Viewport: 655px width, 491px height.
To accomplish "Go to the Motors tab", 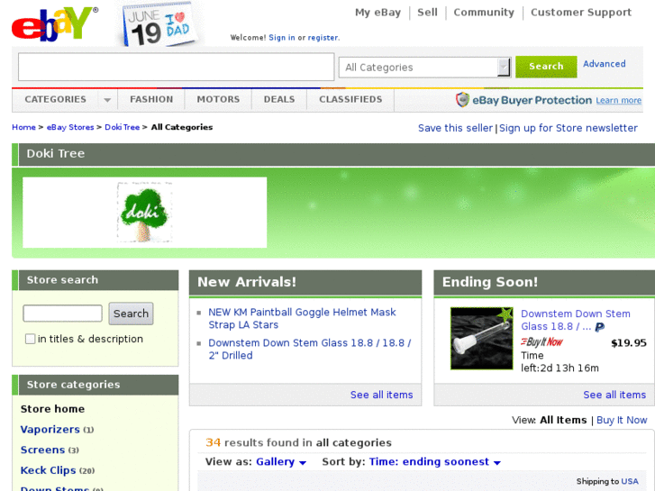I will pyautogui.click(x=218, y=99).
